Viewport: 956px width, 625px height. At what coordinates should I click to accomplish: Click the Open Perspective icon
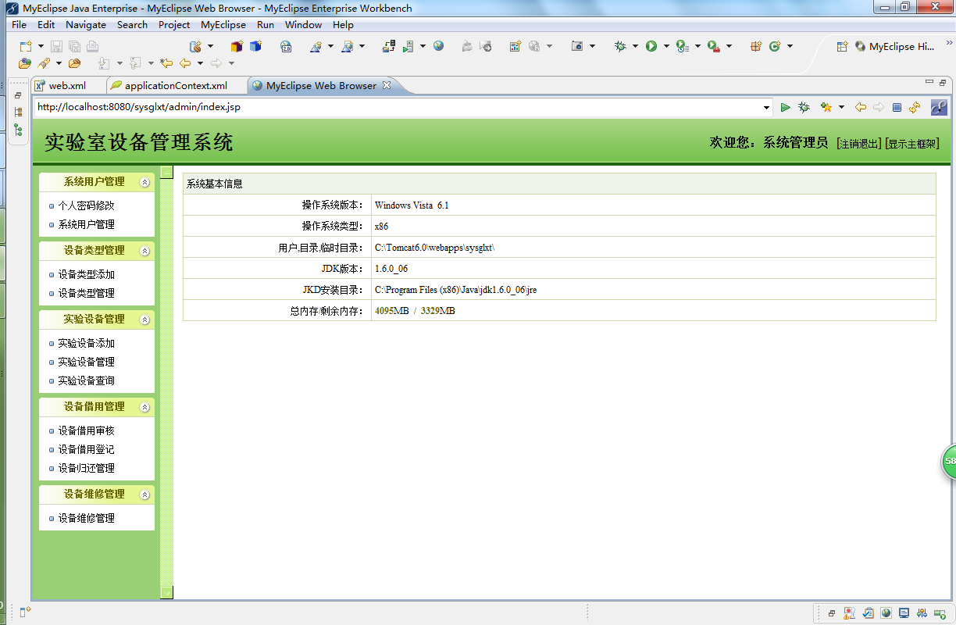coord(842,47)
